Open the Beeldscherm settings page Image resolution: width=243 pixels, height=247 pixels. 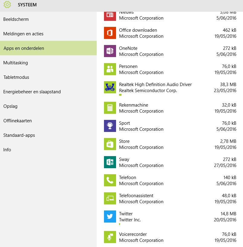click(x=48, y=19)
